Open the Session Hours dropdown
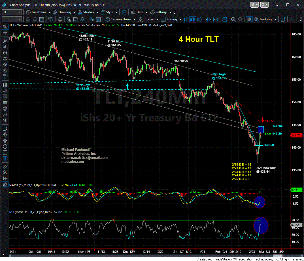Screen dimensions: 304x261 (120, 19)
